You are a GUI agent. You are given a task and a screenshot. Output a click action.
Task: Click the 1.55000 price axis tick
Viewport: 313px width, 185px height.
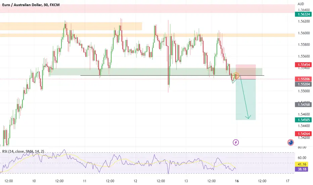coord(304,91)
